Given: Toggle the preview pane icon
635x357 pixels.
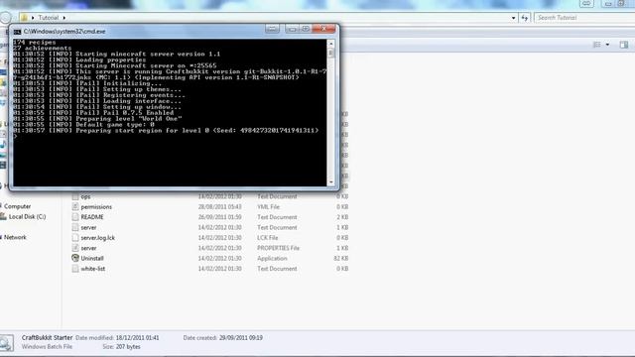Looking at the screenshot, I should pos(624,45).
